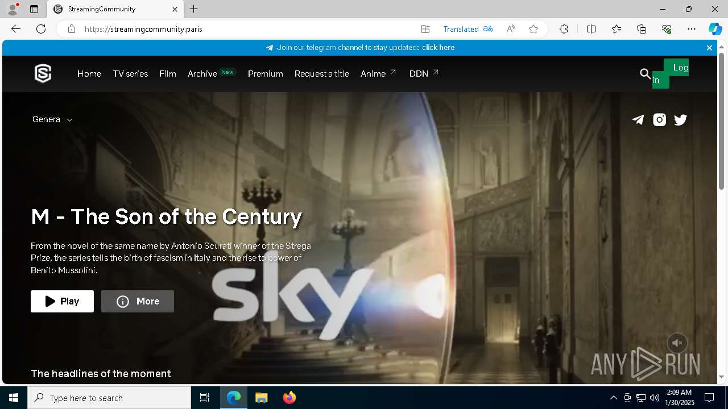
Task: View site information lock icon
Action: click(72, 29)
